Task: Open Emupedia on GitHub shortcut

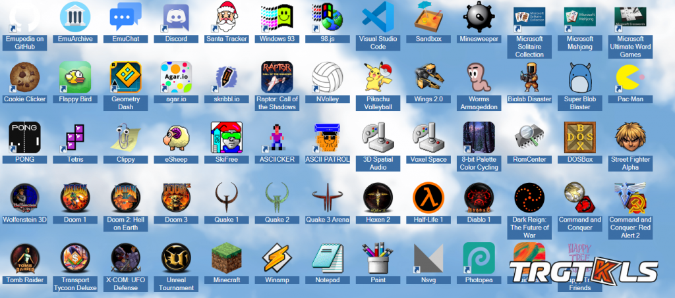Action: coord(24,16)
